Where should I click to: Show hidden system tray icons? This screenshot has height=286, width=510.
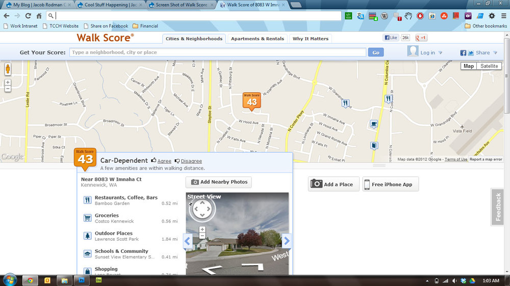(x=427, y=281)
